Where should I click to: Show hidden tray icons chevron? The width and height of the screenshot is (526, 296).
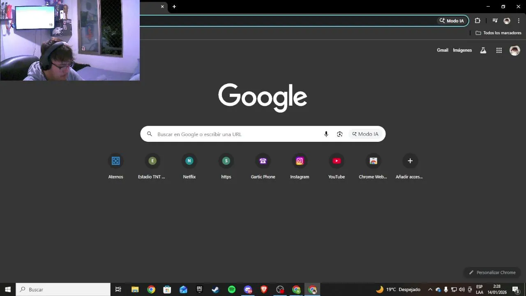pos(430,289)
